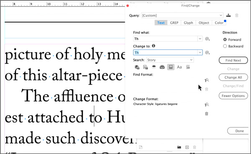
Task: Switch to the Object tab
Action: point(204,23)
